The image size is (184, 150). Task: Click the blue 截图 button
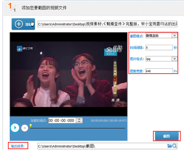click(167, 136)
